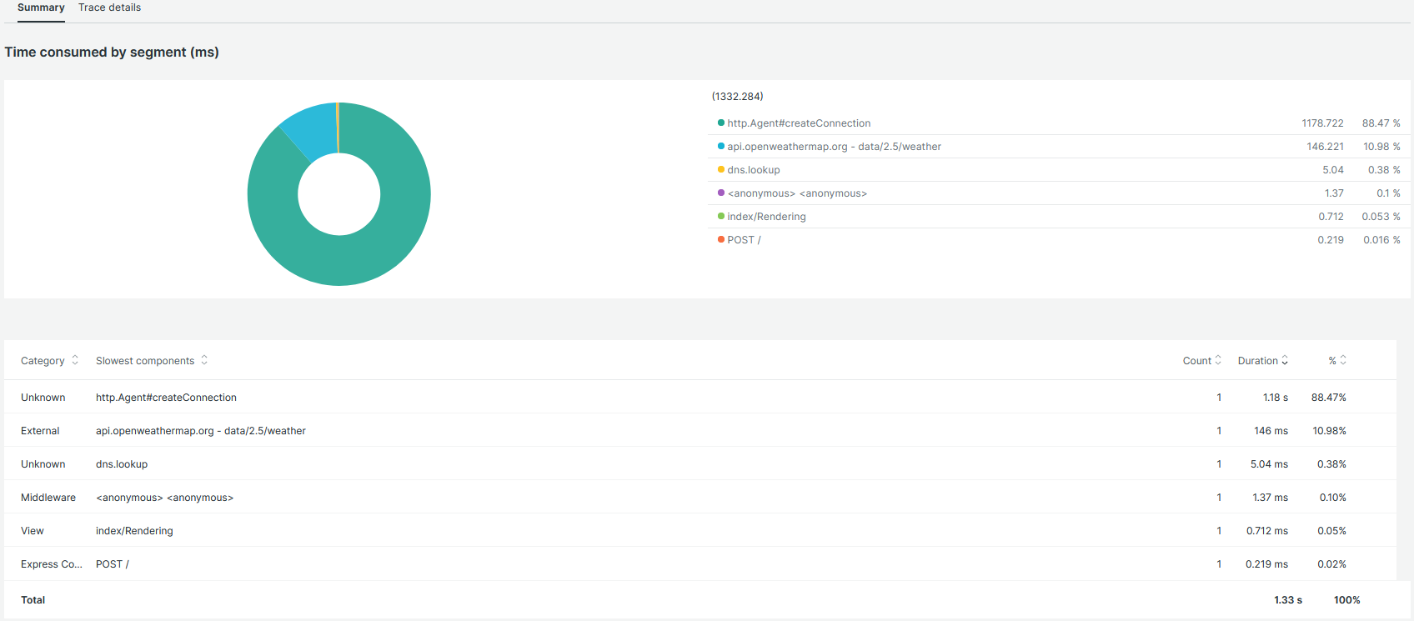The image size is (1414, 621).
Task: Click POST / orange legend dot
Action: pos(721,239)
